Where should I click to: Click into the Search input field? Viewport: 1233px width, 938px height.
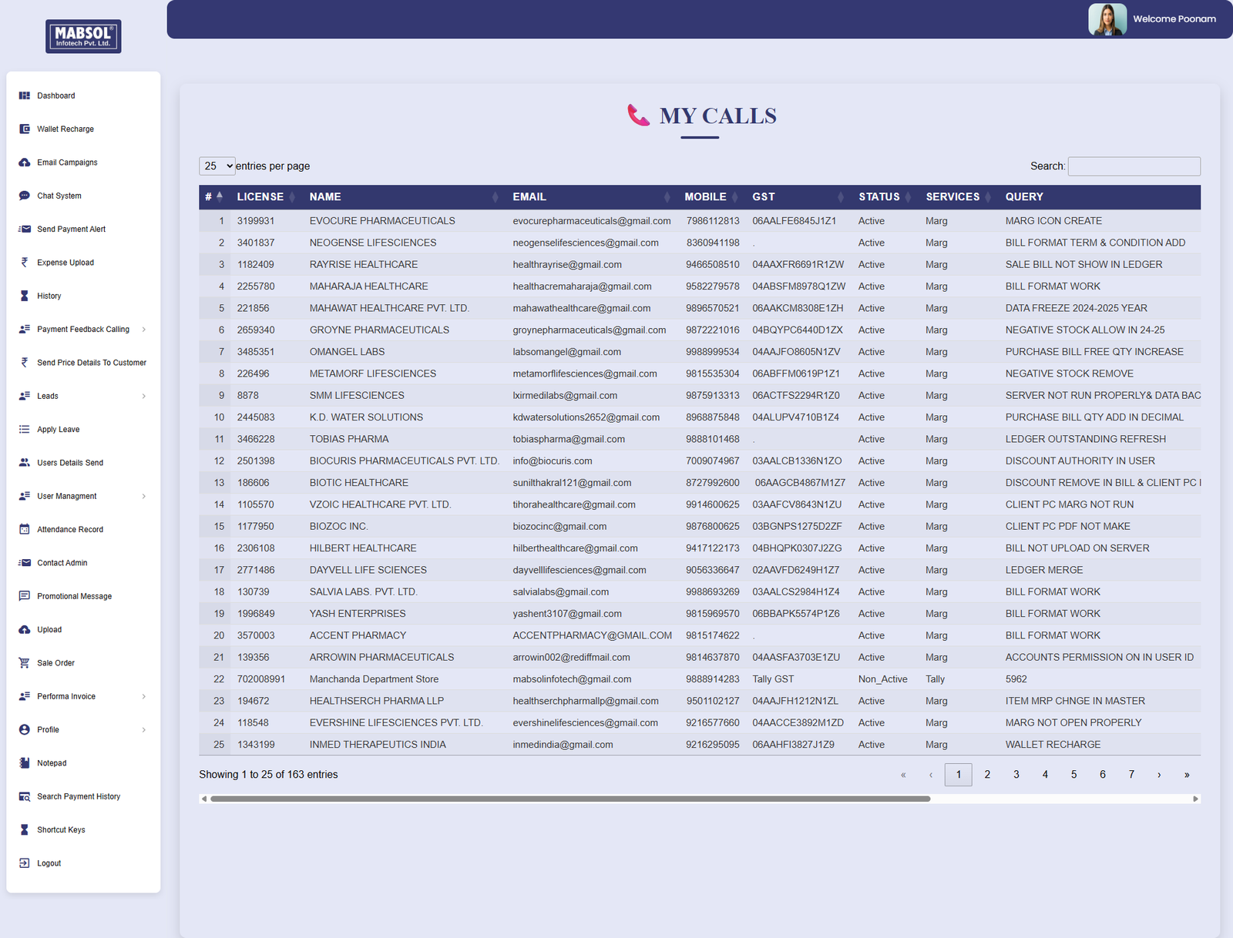(x=1134, y=166)
